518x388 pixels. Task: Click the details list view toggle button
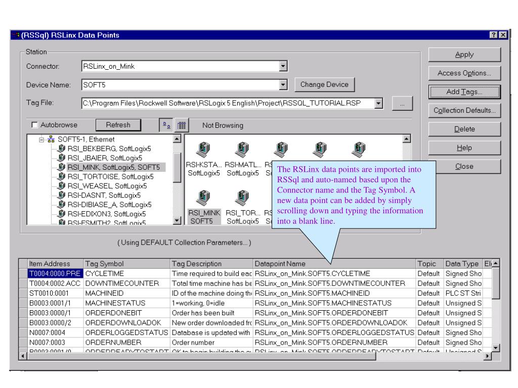coord(182,125)
